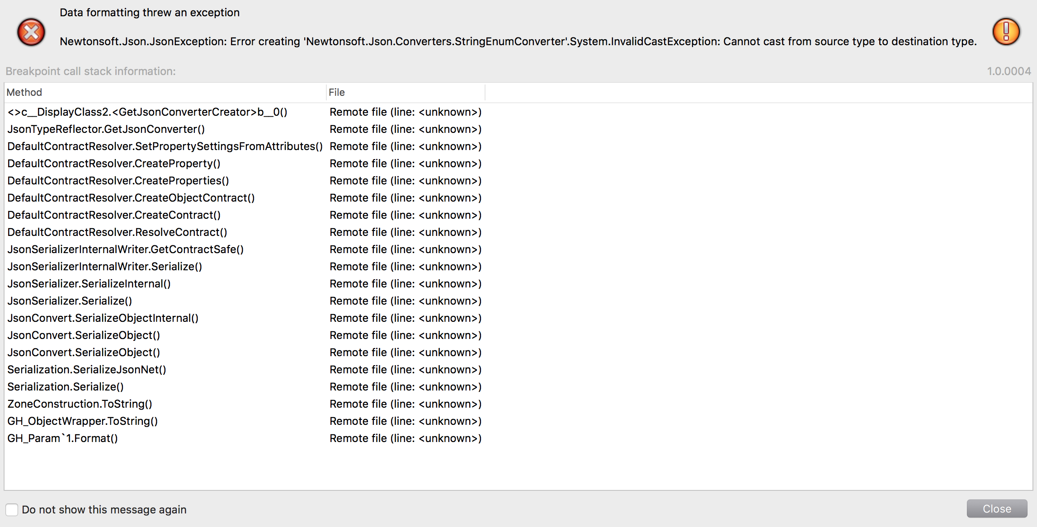Select the JsonTypeReflector.GetJsonConverter() row
The height and width of the screenshot is (527, 1037).
pos(106,129)
